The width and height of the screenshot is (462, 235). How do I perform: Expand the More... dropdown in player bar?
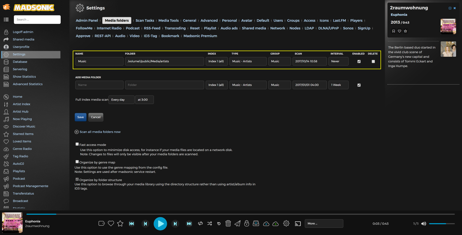click(324, 223)
